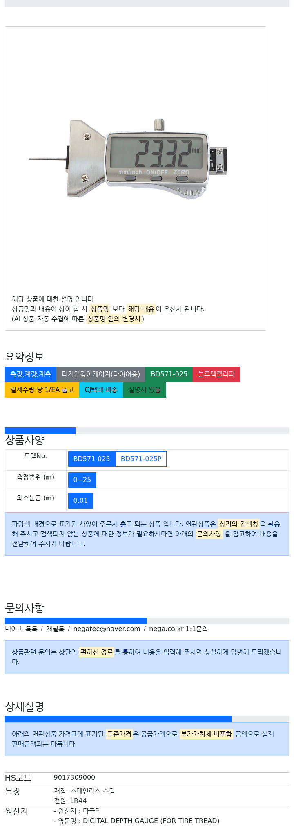The height and width of the screenshot is (826, 294).
Task: Select the 0~25 measuring range option
Action: coord(82,480)
